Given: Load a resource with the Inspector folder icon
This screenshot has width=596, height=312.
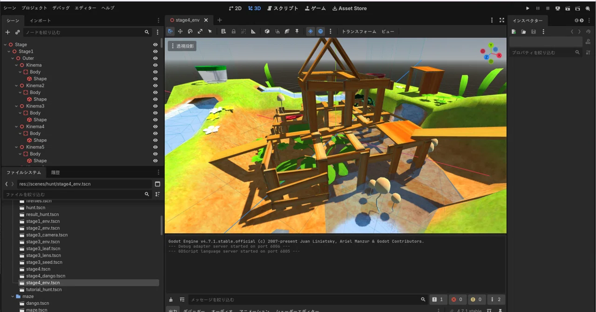Looking at the screenshot, I should (523, 32).
